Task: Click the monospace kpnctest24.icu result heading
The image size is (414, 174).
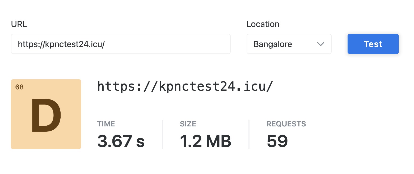Action: [185, 86]
